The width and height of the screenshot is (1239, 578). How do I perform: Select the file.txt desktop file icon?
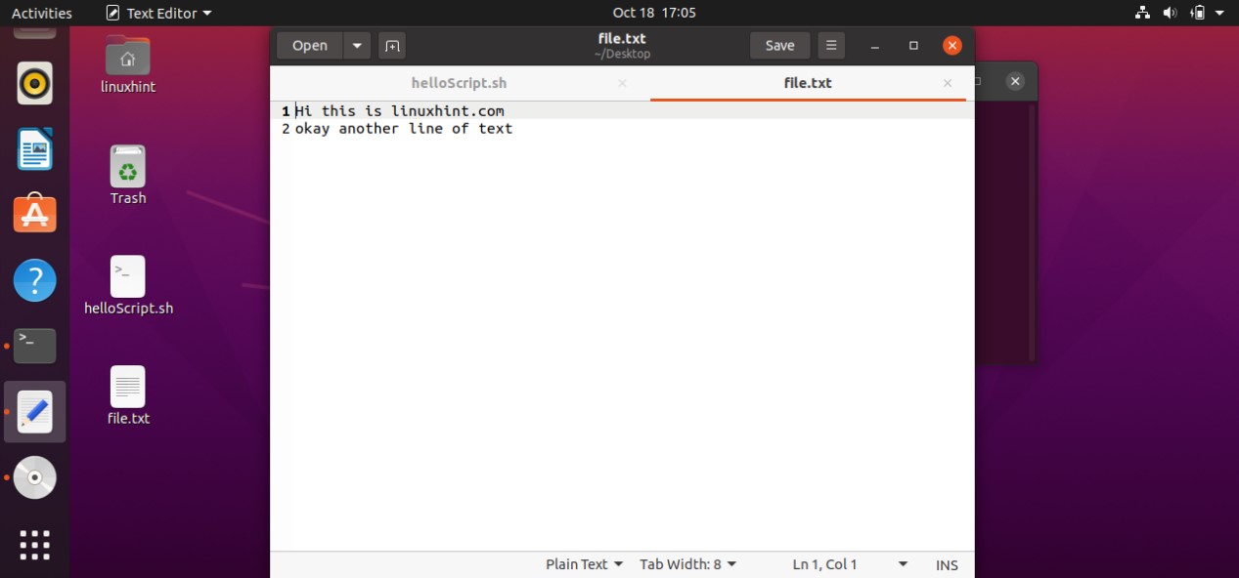[x=128, y=396]
